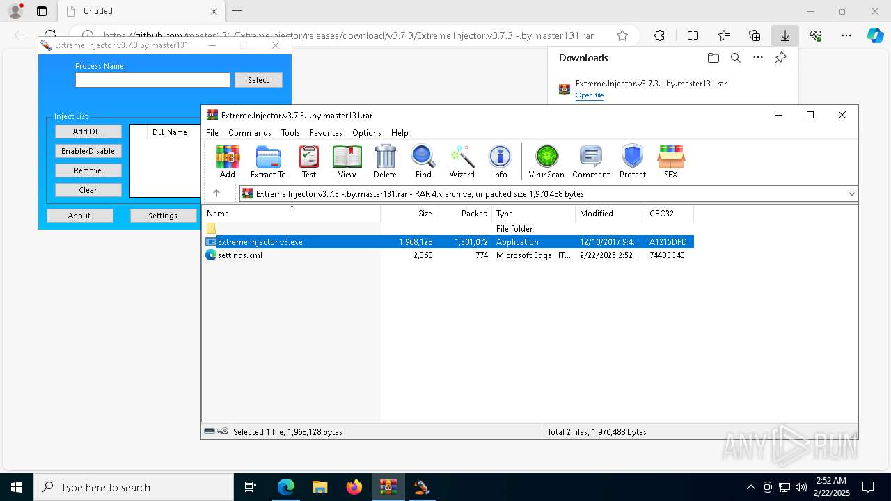Open a new browser tab
This screenshot has height=501, width=891.
pyautogui.click(x=237, y=11)
